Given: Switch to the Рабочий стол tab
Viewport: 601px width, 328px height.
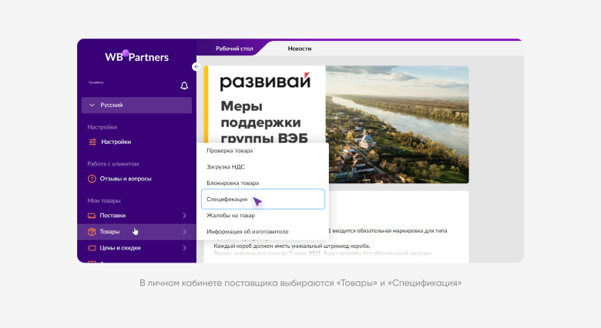Looking at the screenshot, I should click(234, 49).
